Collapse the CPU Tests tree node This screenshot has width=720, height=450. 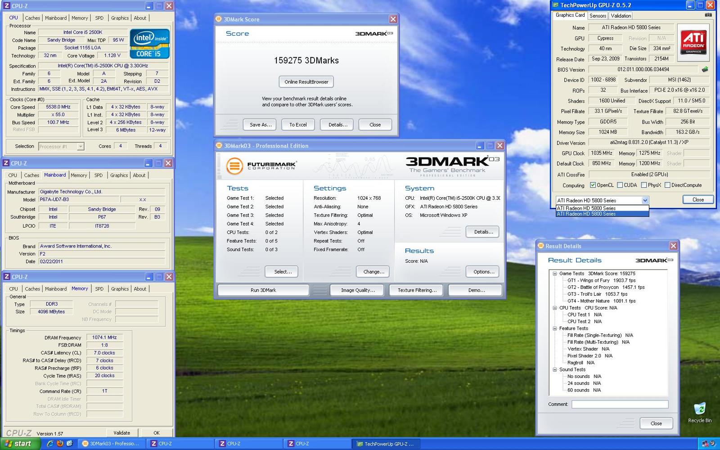click(x=555, y=308)
